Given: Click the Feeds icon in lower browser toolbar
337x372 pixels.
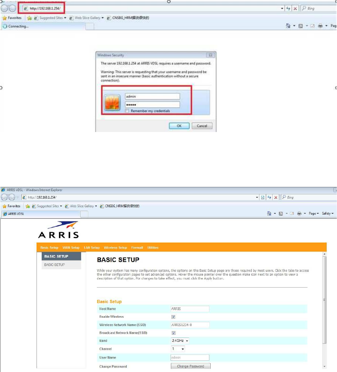Looking at the screenshot, I should click(x=281, y=214).
